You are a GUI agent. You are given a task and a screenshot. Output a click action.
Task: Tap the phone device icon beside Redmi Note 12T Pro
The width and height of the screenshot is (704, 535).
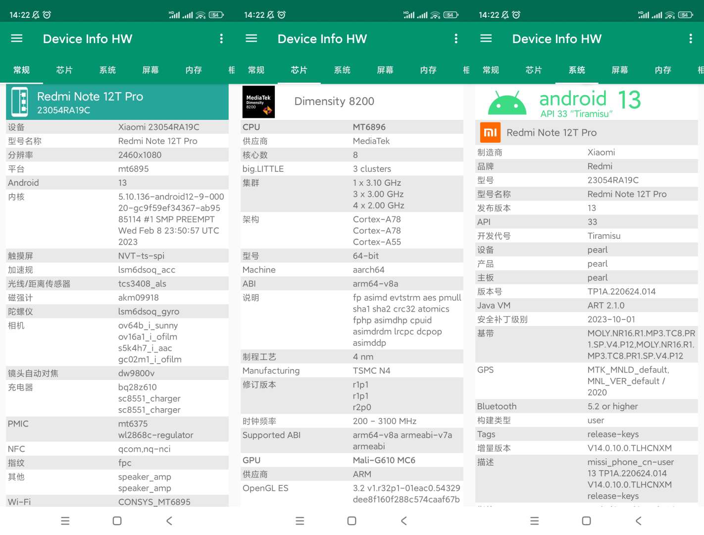coord(20,102)
